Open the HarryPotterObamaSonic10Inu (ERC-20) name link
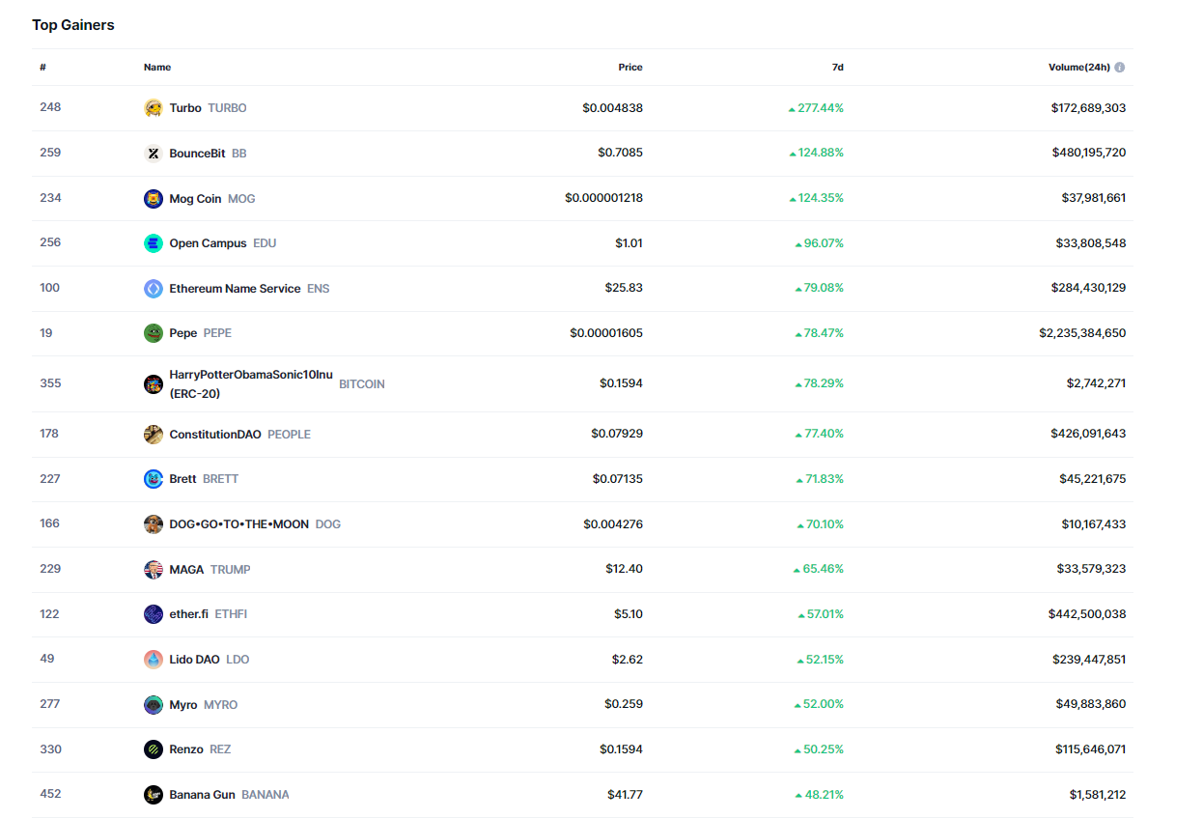 (x=250, y=384)
